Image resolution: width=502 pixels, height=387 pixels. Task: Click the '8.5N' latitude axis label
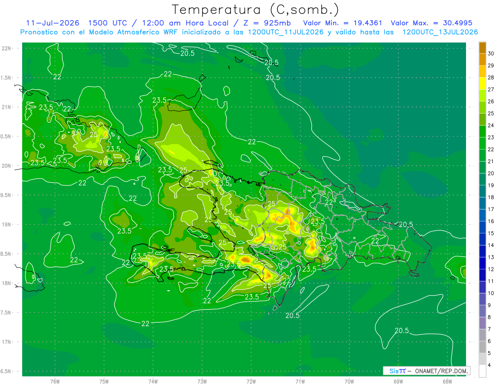click(x=6, y=254)
